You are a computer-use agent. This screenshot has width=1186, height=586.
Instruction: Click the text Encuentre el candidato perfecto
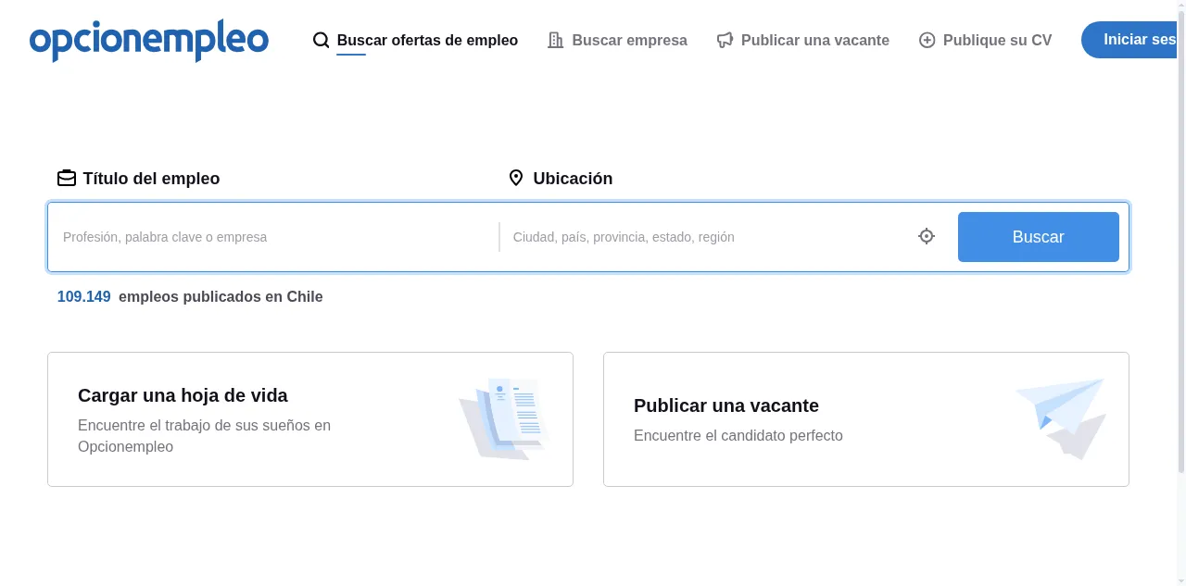coord(738,435)
